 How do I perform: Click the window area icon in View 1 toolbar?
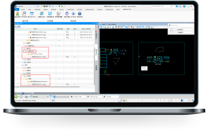[x=121, y=27]
